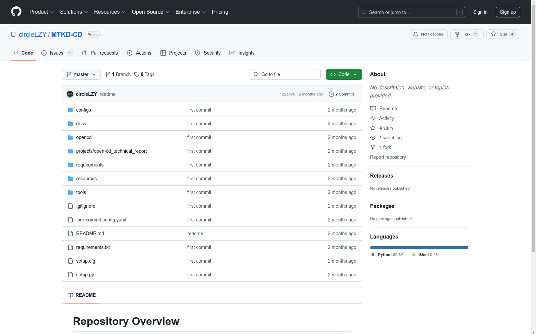Expand the Product menu
536x335 pixels.
tap(42, 12)
